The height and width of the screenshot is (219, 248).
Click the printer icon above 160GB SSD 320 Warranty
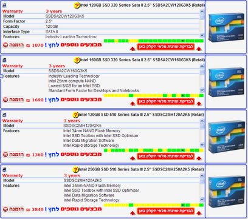[x=4, y=60]
